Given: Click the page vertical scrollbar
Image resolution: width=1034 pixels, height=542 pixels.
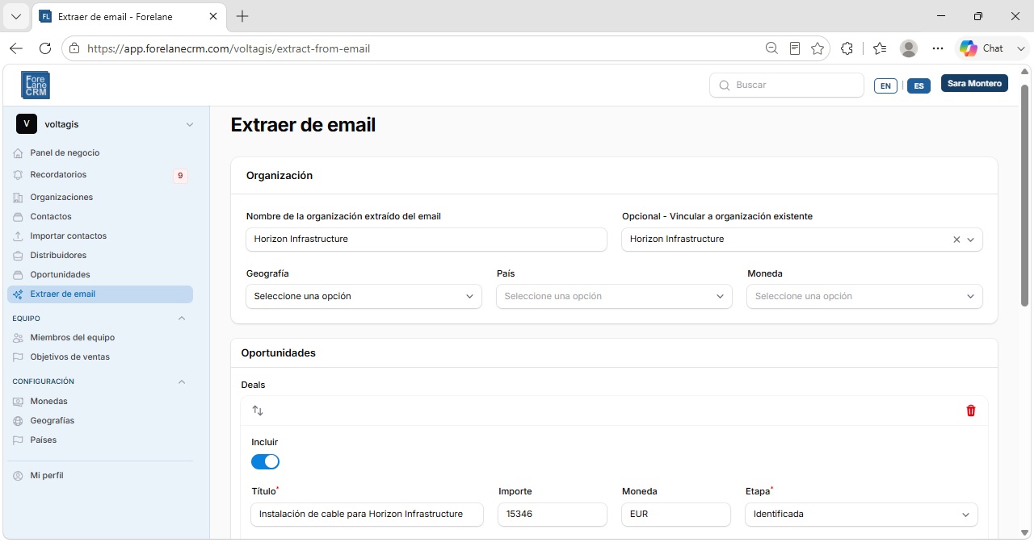Looking at the screenshot, I should click(x=1024, y=194).
